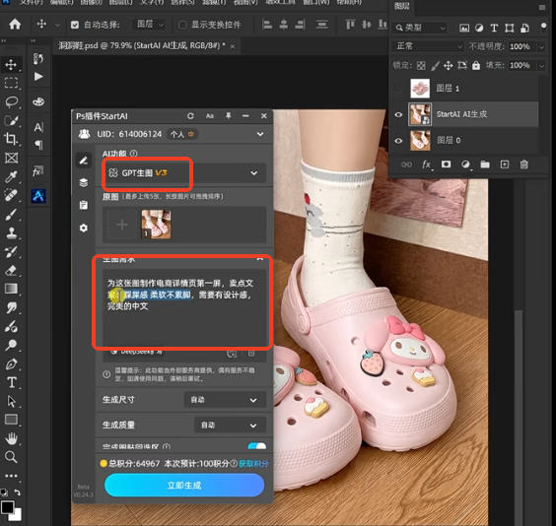Select the Eraser tool

coord(11,270)
